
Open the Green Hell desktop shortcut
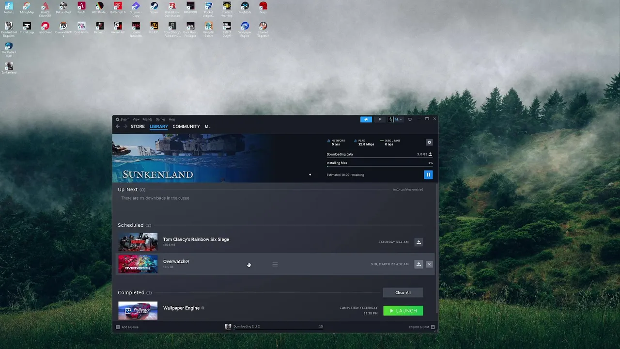118,28
